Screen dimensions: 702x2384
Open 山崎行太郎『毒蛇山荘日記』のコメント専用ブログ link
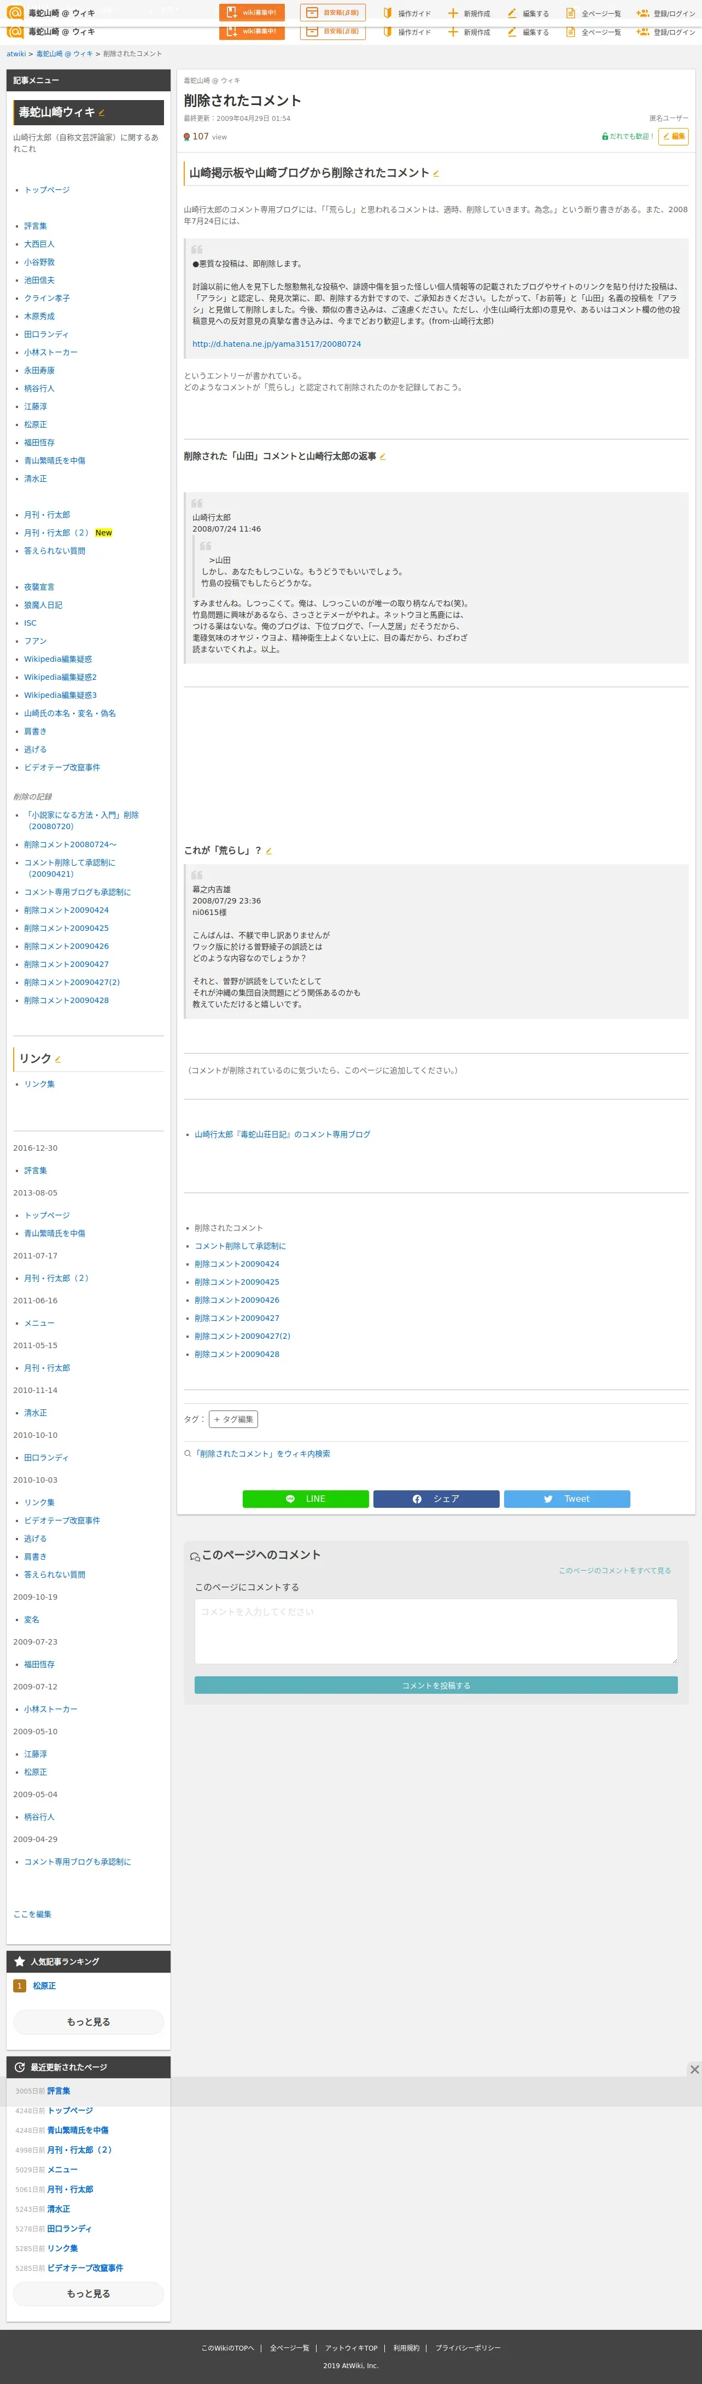282,1135
